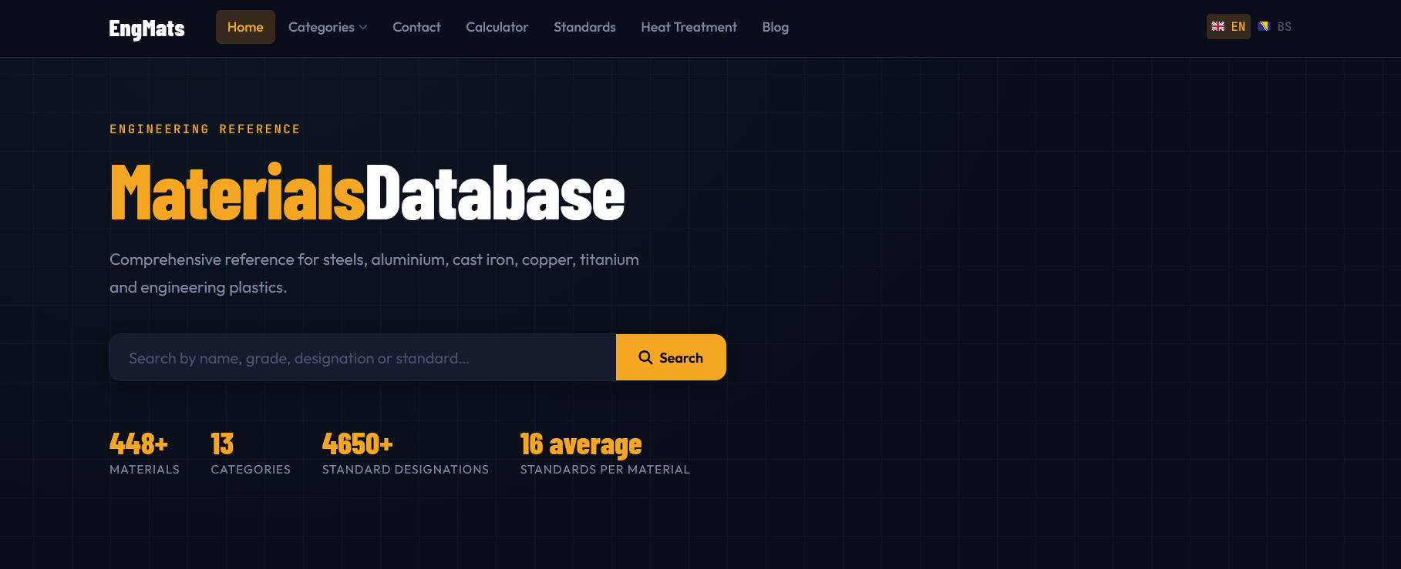This screenshot has width=1401, height=569.
Task: Click the UK flag icon
Action: 1218,26
